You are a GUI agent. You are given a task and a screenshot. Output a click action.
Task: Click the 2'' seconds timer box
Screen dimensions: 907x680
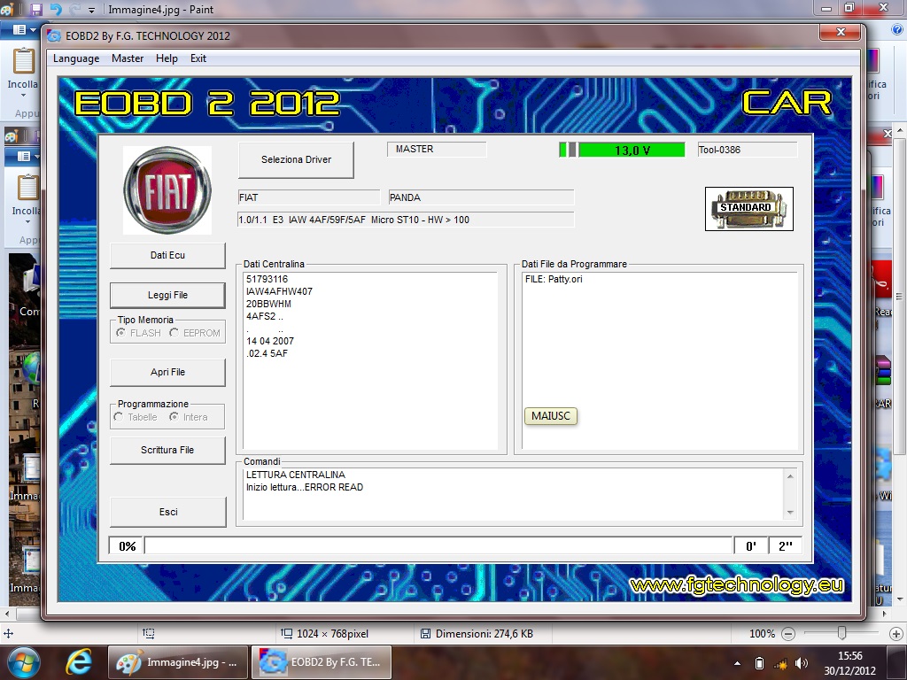click(785, 545)
